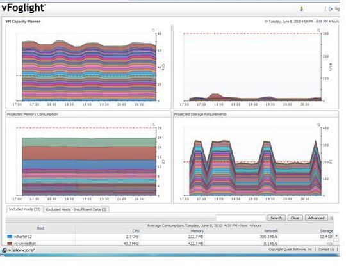Sort by the Memory column header
The image size is (346, 270).
tap(197, 231)
